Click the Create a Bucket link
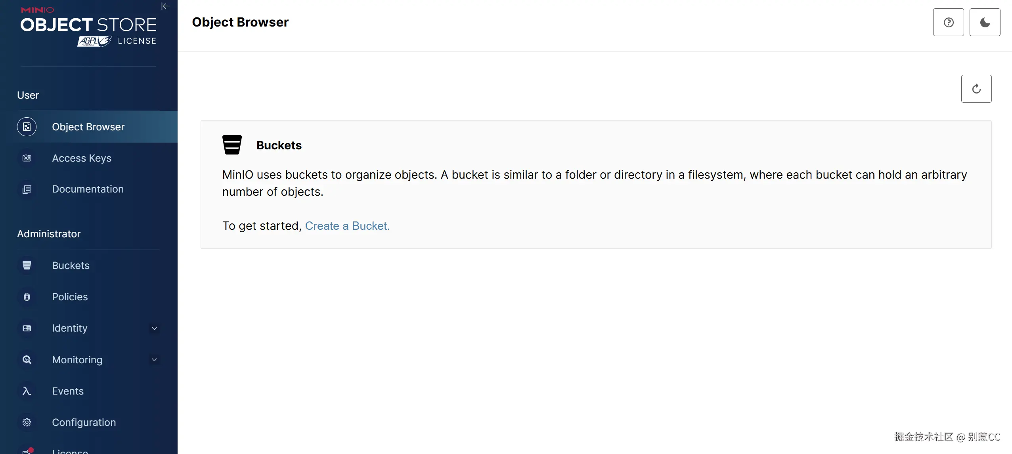 coord(347,226)
